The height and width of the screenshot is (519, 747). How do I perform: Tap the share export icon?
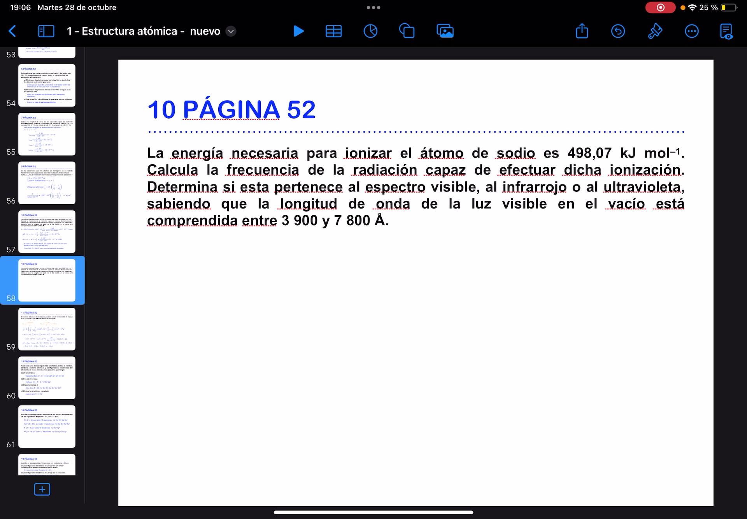point(582,31)
